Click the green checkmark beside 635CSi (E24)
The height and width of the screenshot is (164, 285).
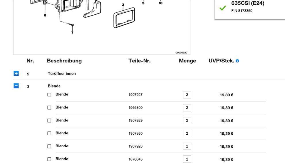pos(222,8)
